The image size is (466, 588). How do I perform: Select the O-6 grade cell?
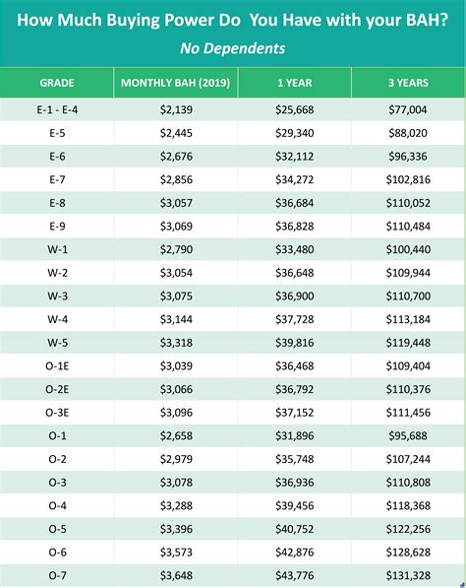(x=57, y=552)
